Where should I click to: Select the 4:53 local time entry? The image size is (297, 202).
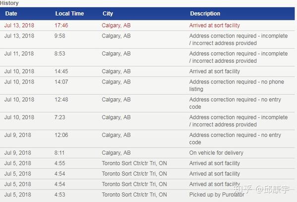60,195
